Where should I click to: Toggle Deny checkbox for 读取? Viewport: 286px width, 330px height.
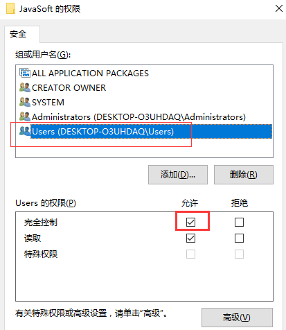239,238
